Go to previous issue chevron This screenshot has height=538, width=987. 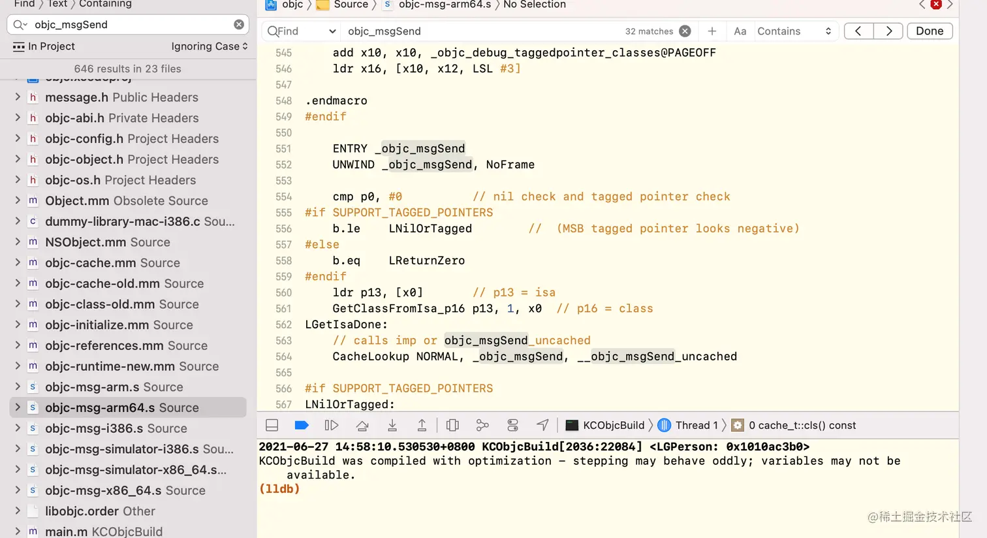click(x=922, y=4)
